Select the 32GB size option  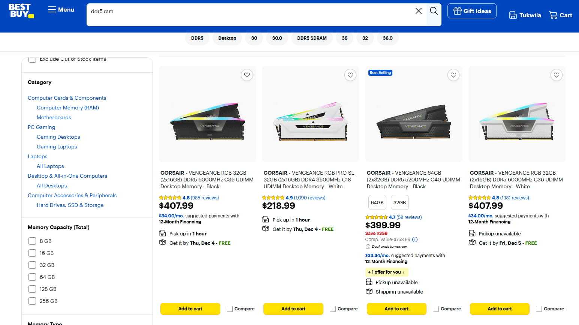399,202
